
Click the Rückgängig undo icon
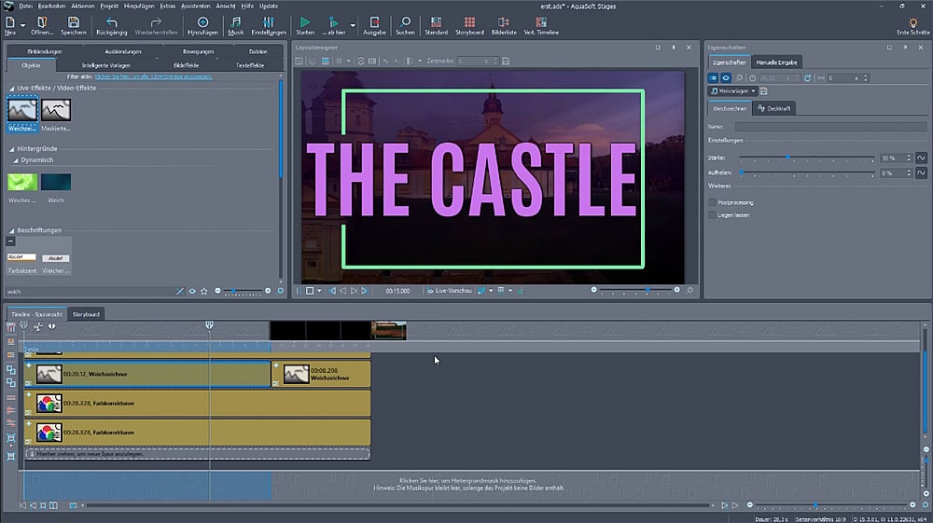[112, 22]
